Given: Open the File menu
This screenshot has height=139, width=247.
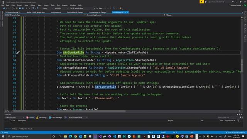Looking at the screenshot, I should pos(3,5).
